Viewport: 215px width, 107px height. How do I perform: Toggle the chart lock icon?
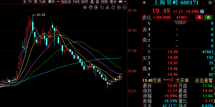pyautogui.click(x=113, y=7)
